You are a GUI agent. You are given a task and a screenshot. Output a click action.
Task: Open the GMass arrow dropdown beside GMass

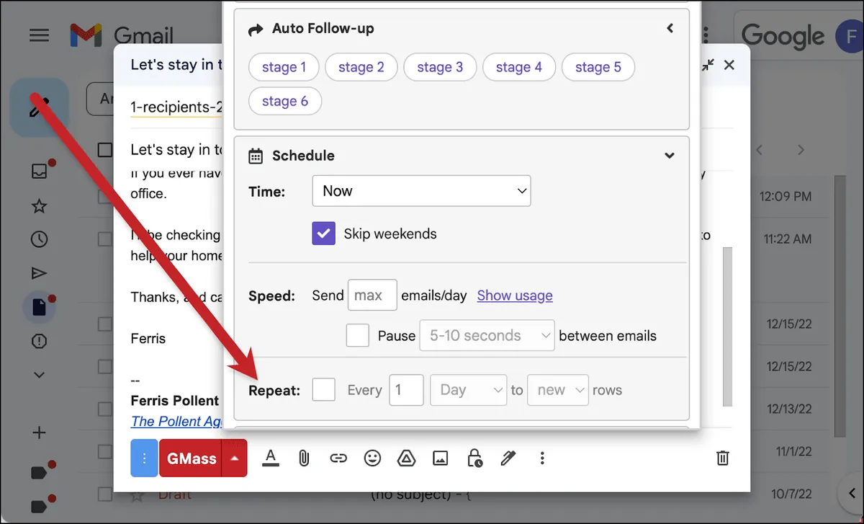point(235,458)
